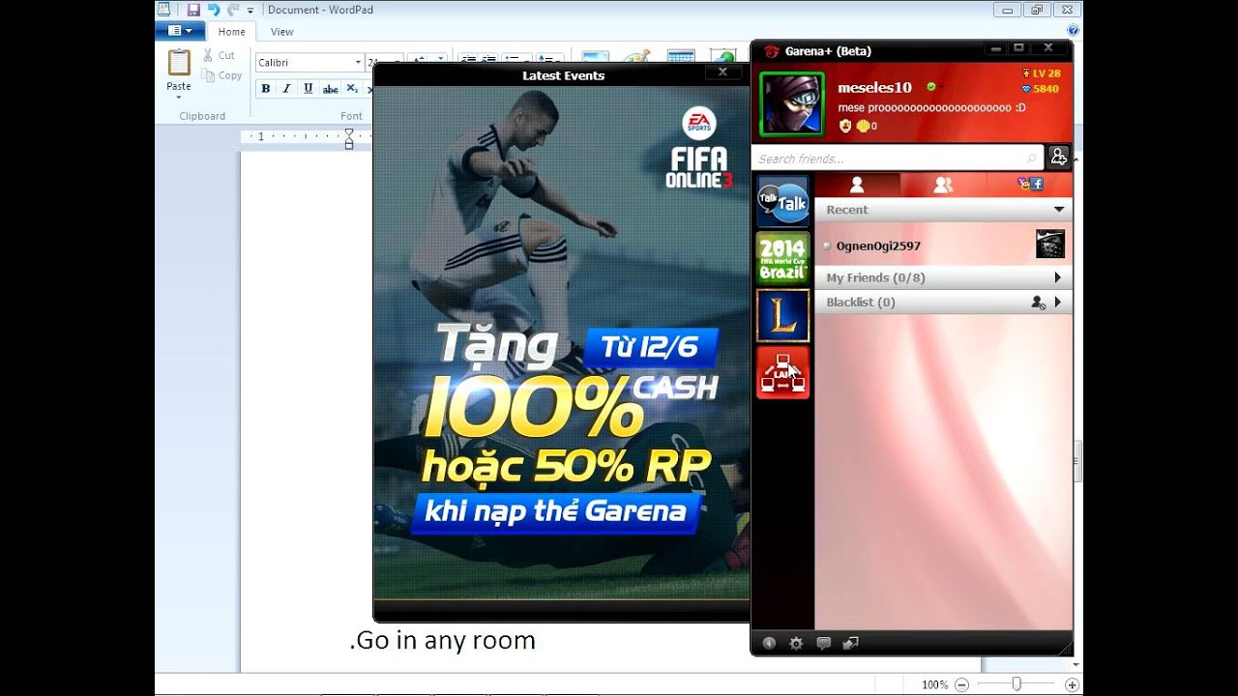The height and width of the screenshot is (696, 1238).
Task: Toggle italic formatting in WordPad
Action: (286, 89)
